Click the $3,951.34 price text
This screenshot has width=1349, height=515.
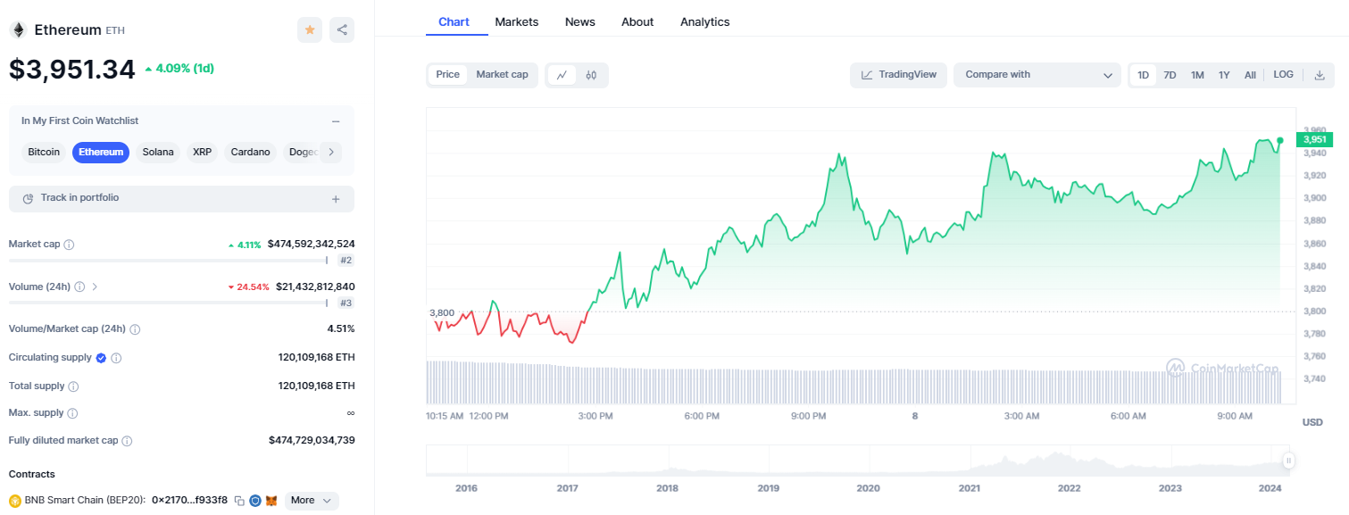click(72, 69)
